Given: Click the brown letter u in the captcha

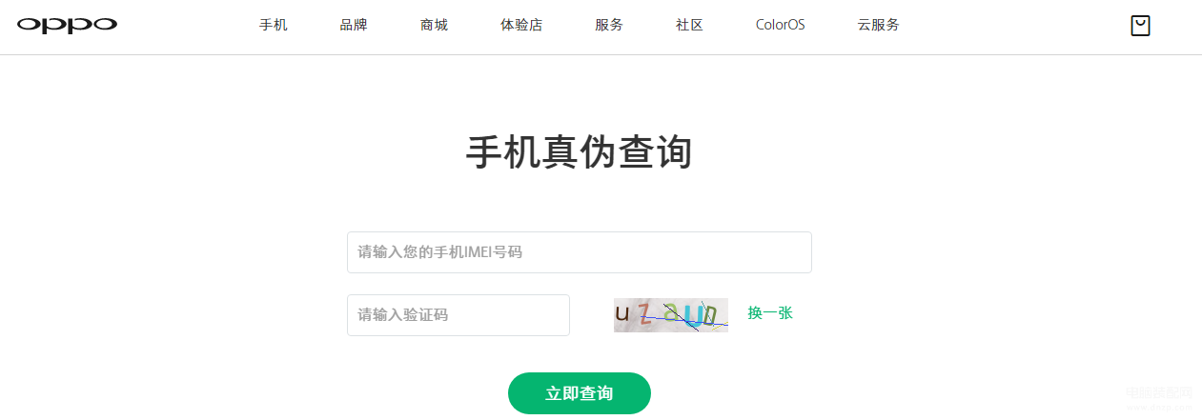Looking at the screenshot, I should click(x=622, y=312).
